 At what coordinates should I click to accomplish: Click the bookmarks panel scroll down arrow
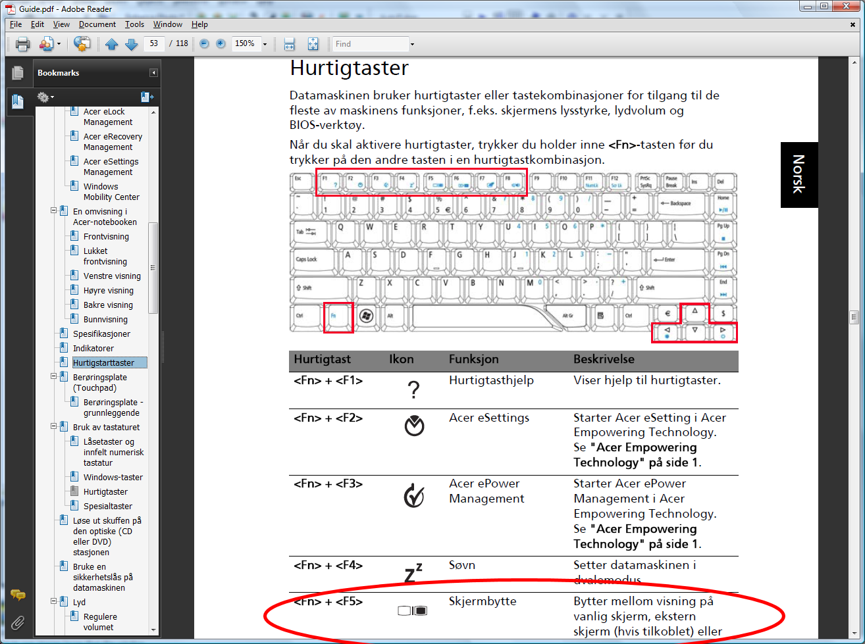click(153, 629)
